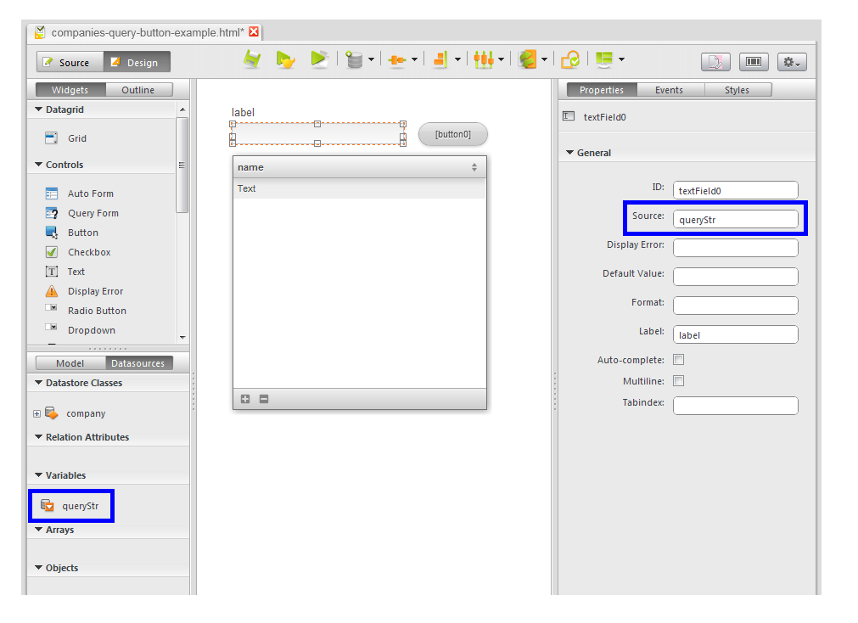The width and height of the screenshot is (858, 623).
Task: Collapse the General properties section
Action: point(570,153)
